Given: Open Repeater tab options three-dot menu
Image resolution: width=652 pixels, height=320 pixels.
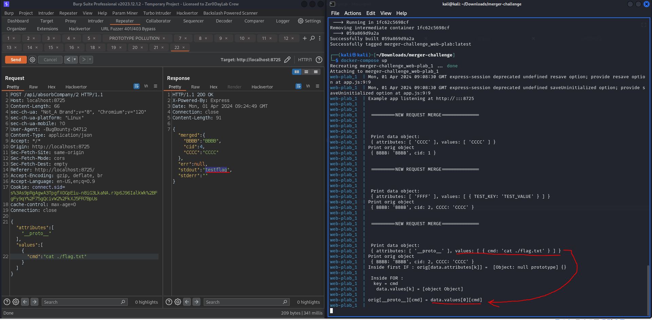Looking at the screenshot, I should (x=320, y=38).
